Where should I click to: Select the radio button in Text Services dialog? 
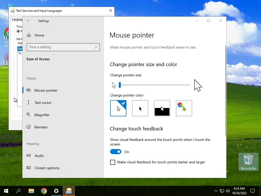[18, 31]
